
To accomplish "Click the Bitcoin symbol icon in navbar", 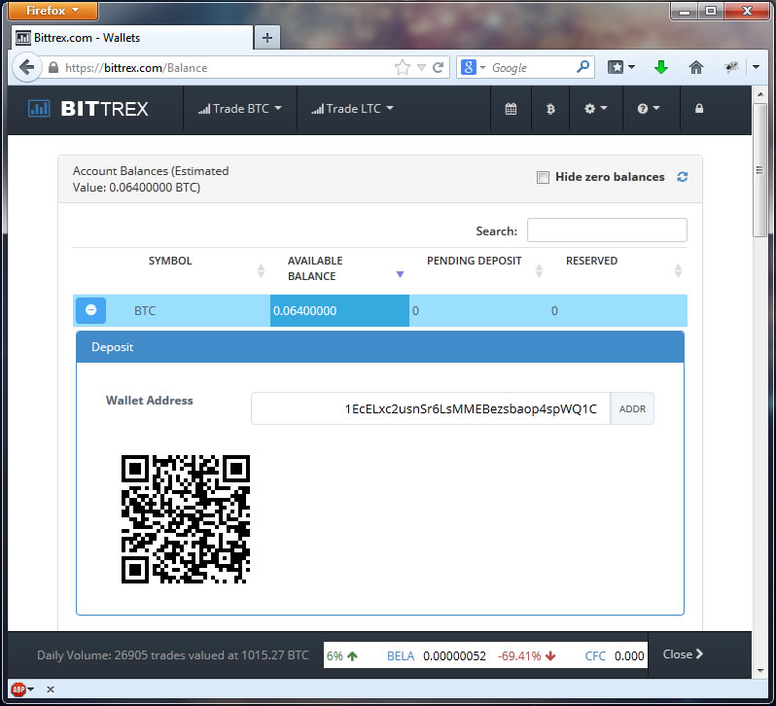I will point(550,109).
